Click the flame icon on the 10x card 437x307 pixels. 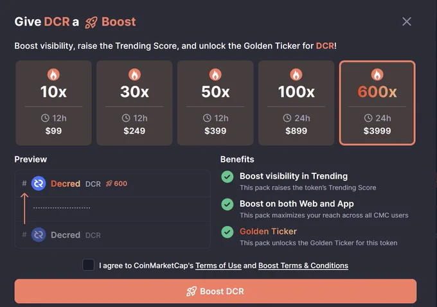coord(53,75)
